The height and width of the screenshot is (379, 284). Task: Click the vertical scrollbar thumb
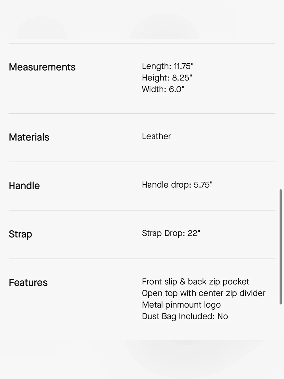[x=281, y=247]
